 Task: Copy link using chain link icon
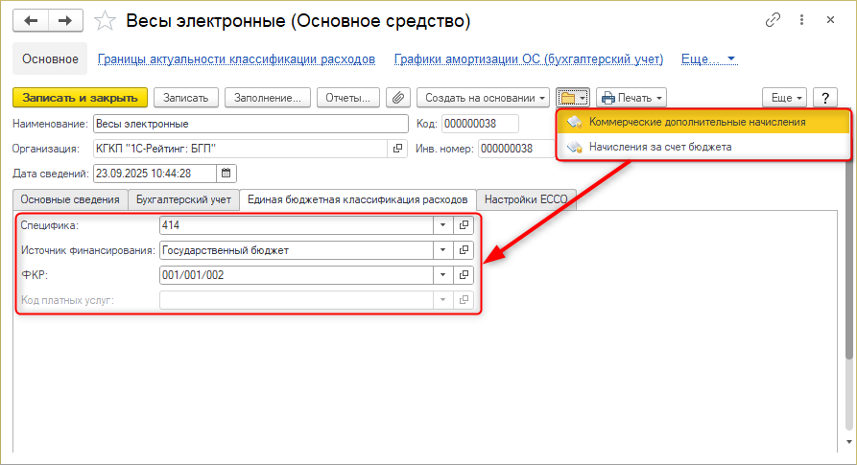pos(773,20)
